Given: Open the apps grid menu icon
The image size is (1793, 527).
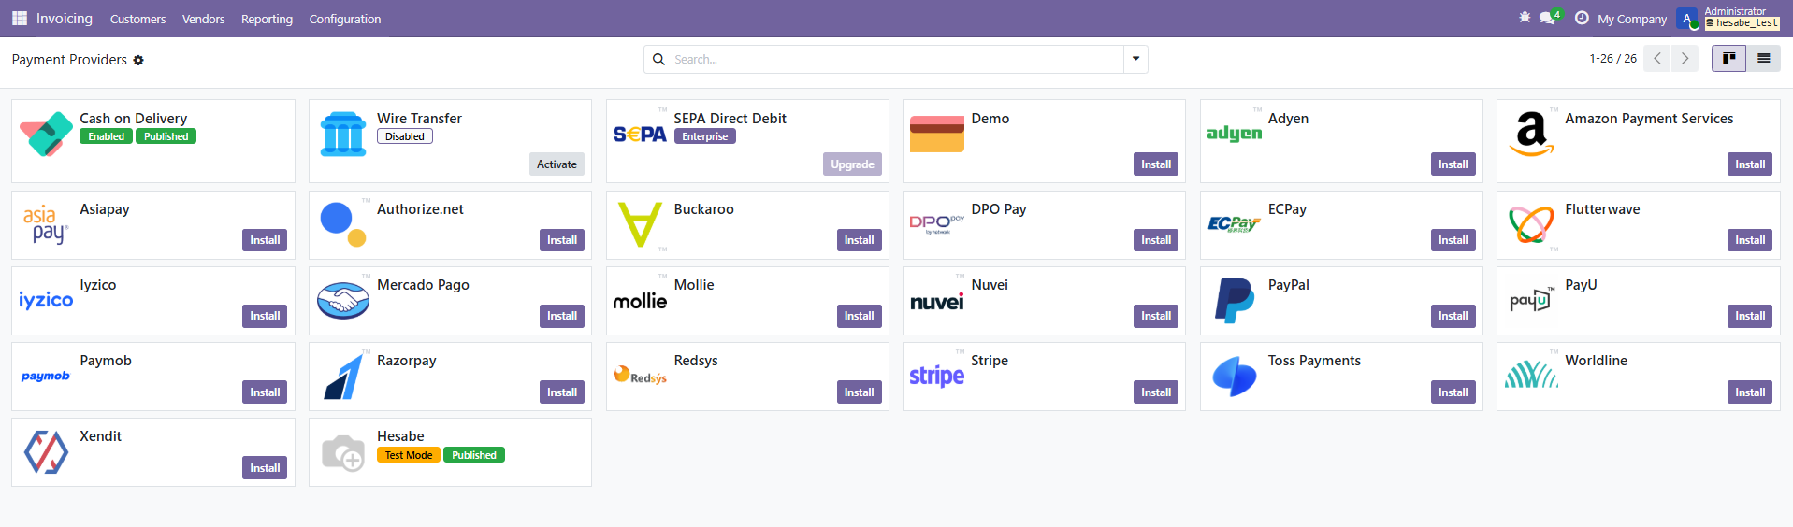Looking at the screenshot, I should coord(20,19).
